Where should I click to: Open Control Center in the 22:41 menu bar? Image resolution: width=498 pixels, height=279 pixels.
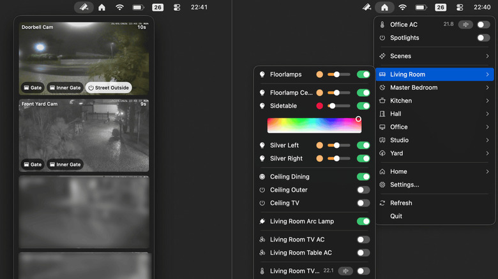click(x=177, y=7)
